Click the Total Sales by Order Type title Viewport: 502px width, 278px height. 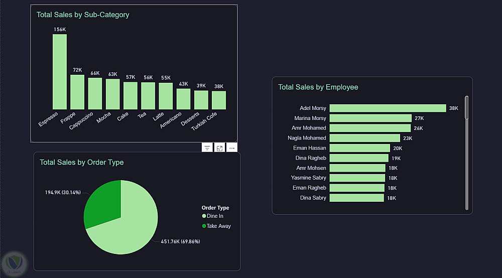(82, 162)
